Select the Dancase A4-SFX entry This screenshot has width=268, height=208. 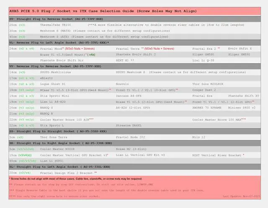tap(129, 95)
